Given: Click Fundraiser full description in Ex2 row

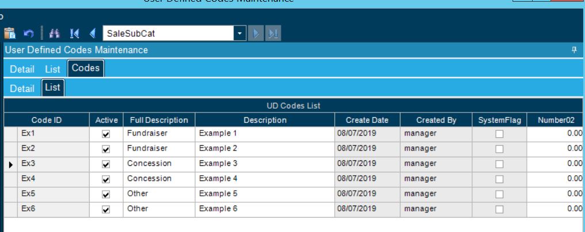Looking at the screenshot, I should [159, 149].
